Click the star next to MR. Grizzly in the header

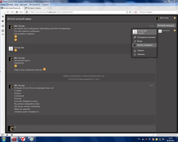point(175,18)
